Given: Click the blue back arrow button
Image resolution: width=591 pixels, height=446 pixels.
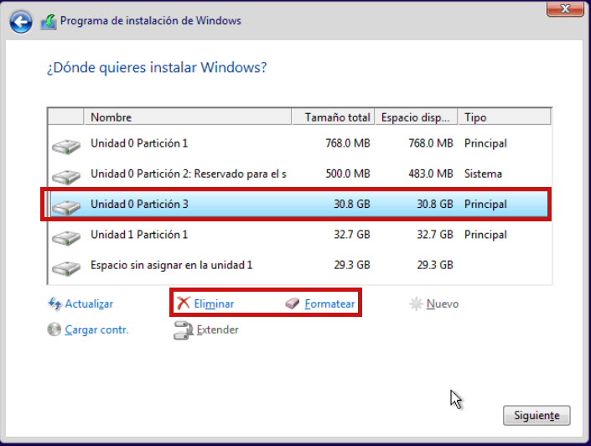Looking at the screenshot, I should click(x=21, y=22).
